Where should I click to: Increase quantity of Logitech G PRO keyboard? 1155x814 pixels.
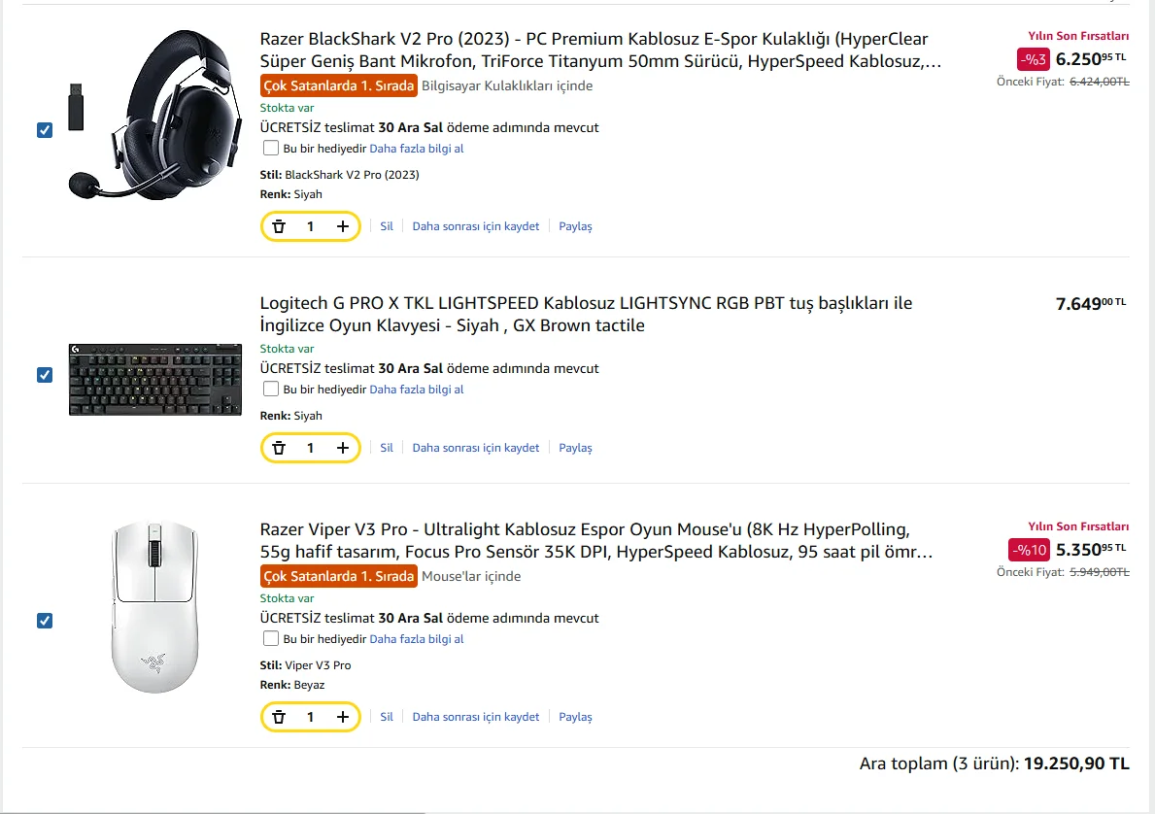pyautogui.click(x=343, y=448)
